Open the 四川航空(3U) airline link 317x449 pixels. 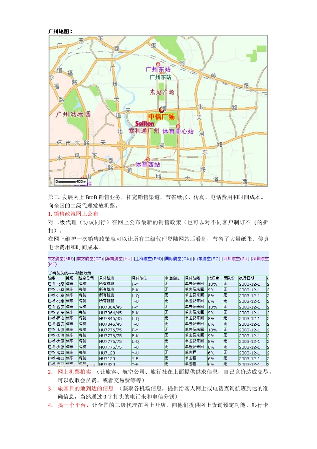pyautogui.click(x=236, y=259)
